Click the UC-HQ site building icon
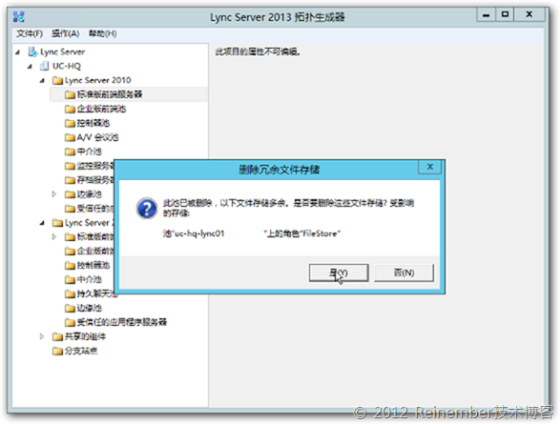The width and height of the screenshot is (560, 424). tap(45, 66)
